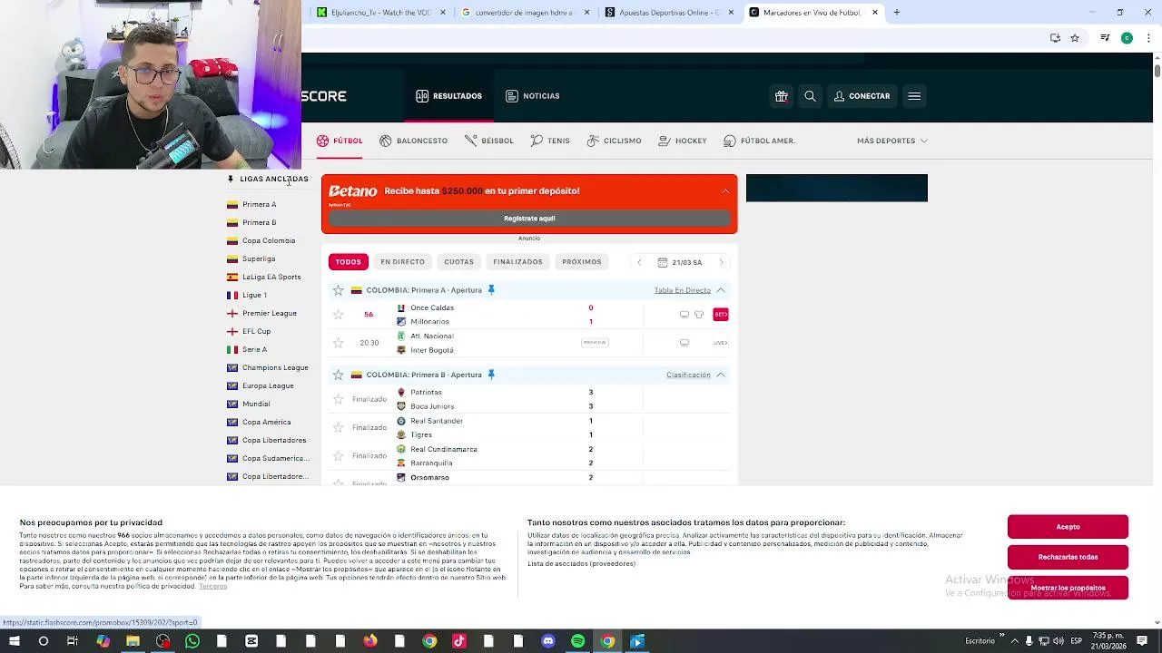Open the hamburger menu in site header
Screen dimensions: 1162x653
[x=914, y=96]
